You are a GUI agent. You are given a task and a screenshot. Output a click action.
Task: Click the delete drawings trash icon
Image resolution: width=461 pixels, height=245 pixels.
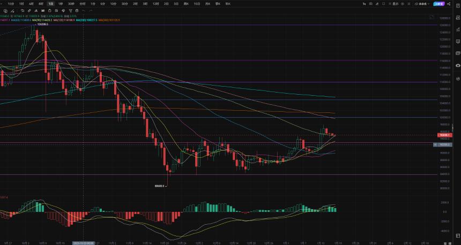point(77,11)
